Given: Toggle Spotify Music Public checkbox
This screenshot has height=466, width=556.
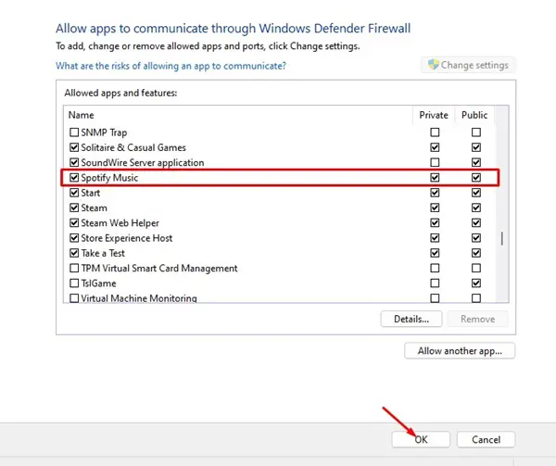Looking at the screenshot, I should pos(476,178).
